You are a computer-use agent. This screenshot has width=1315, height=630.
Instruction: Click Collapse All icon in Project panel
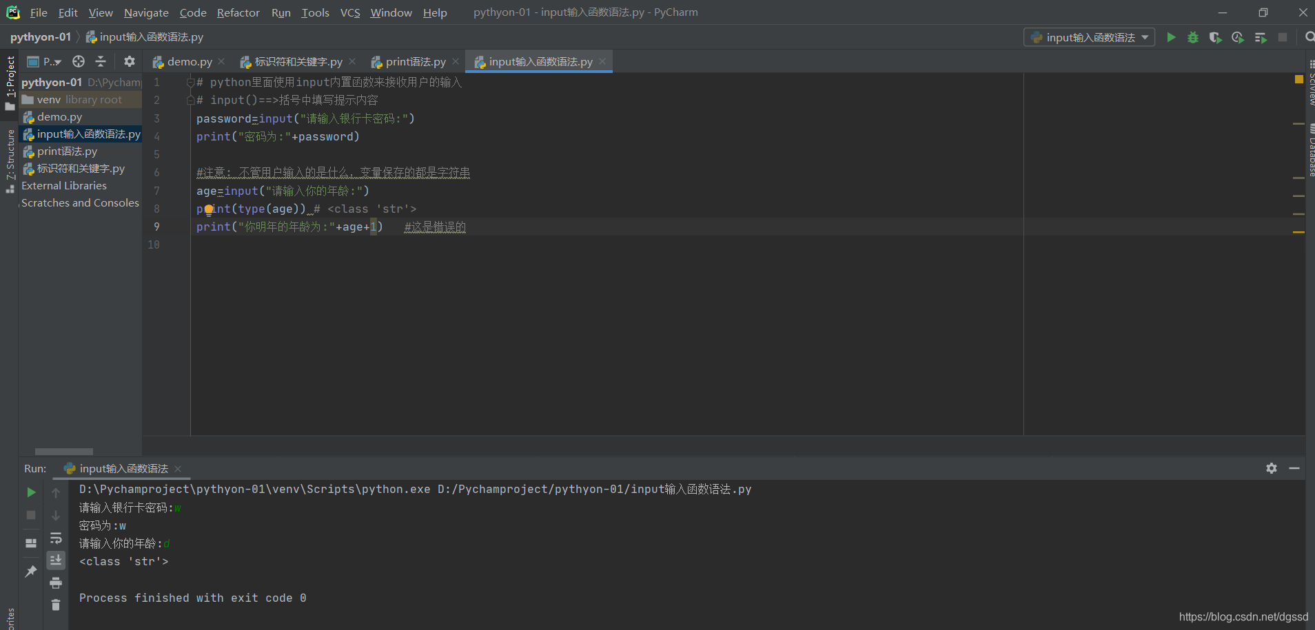101,61
